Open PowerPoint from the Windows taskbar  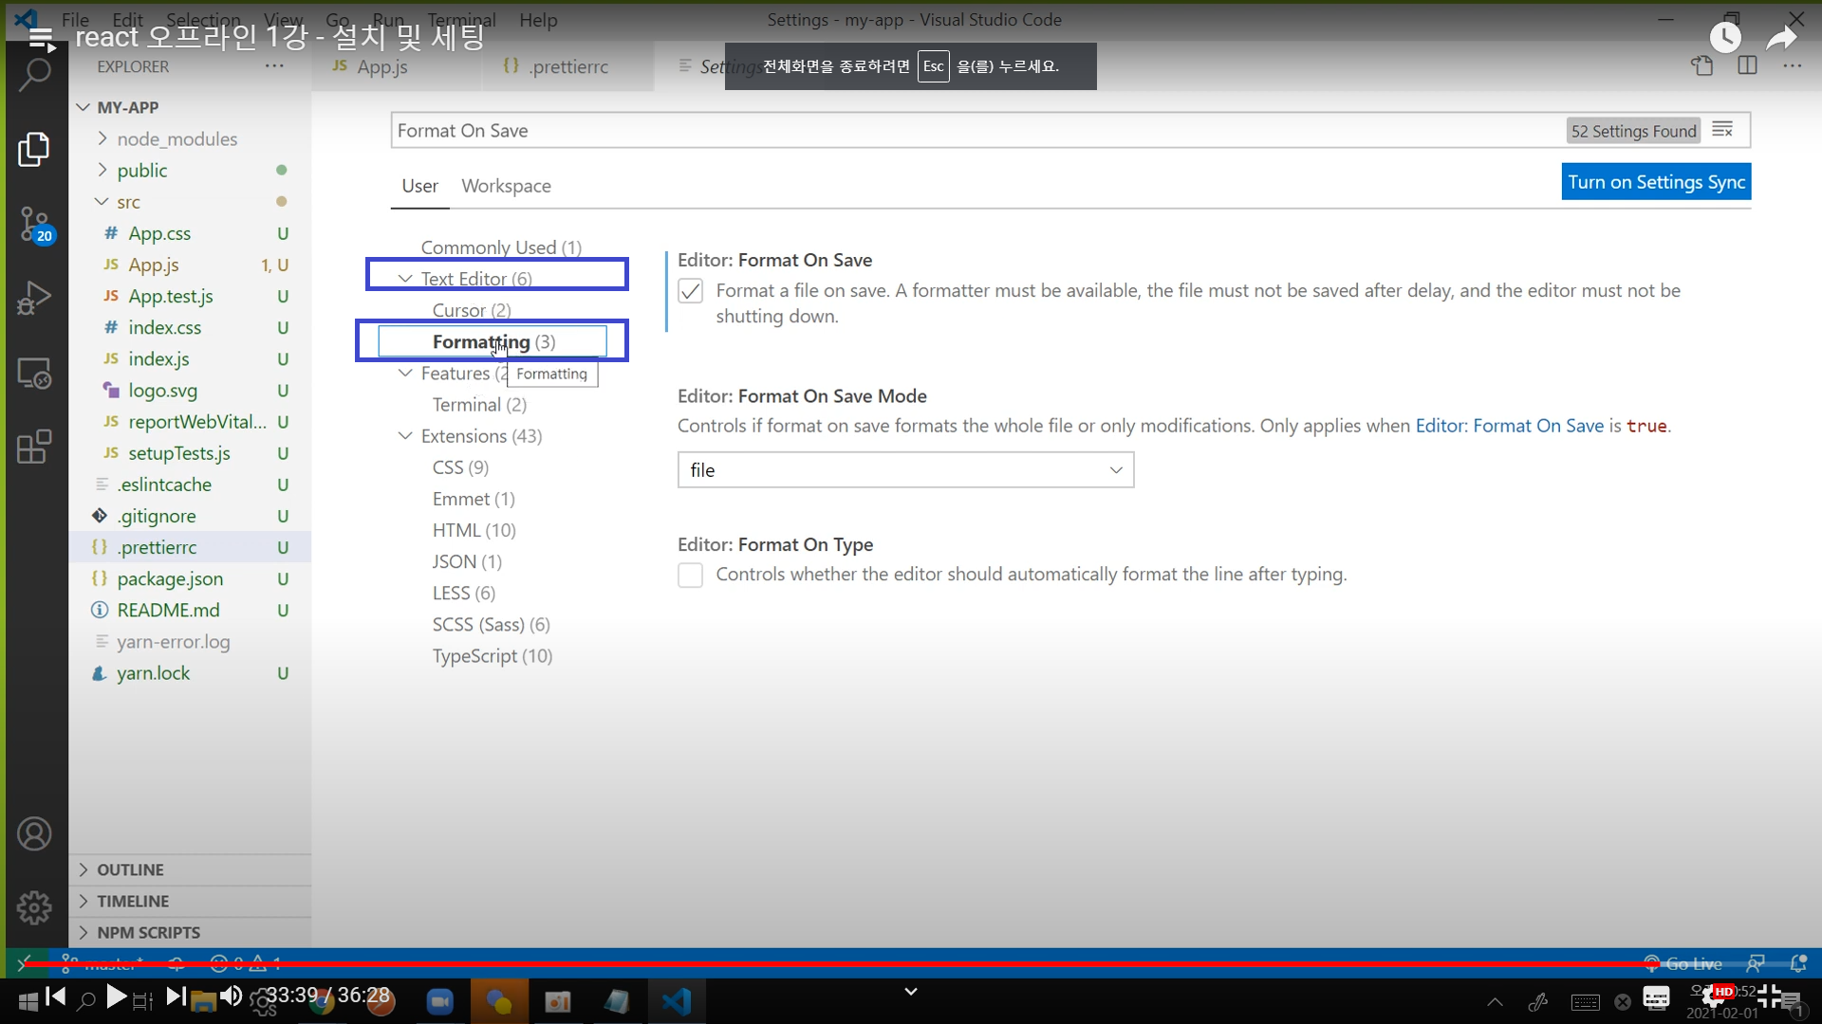pos(558,1001)
